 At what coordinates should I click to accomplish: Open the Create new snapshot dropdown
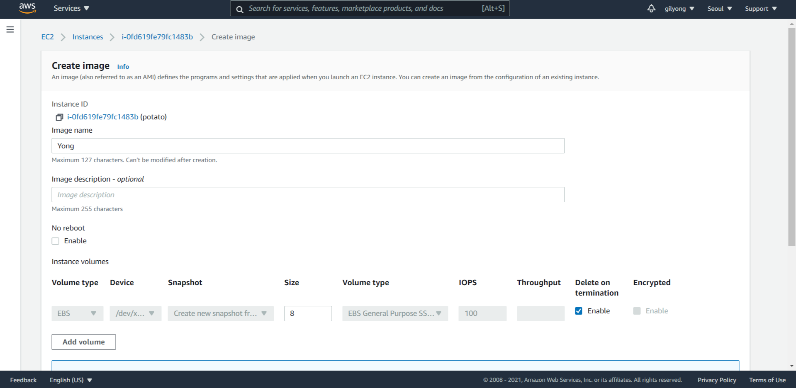click(x=221, y=313)
